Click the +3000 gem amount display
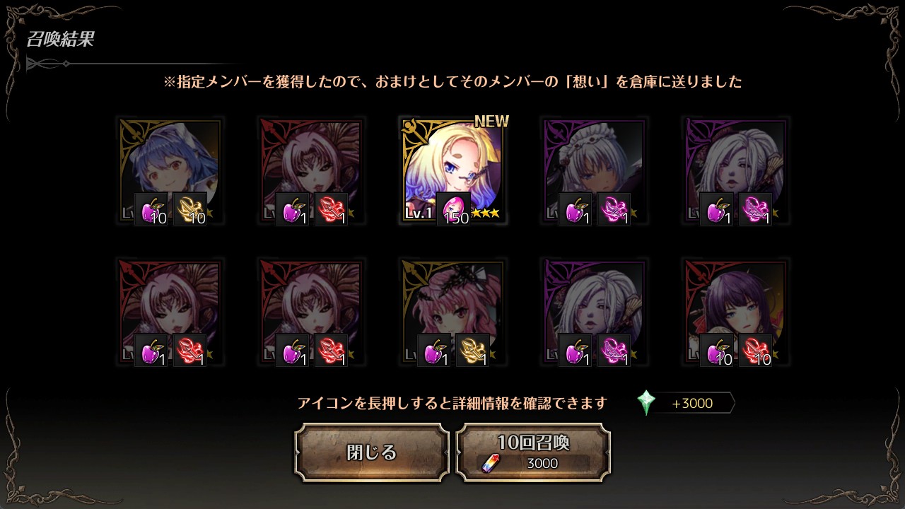 pos(693,404)
